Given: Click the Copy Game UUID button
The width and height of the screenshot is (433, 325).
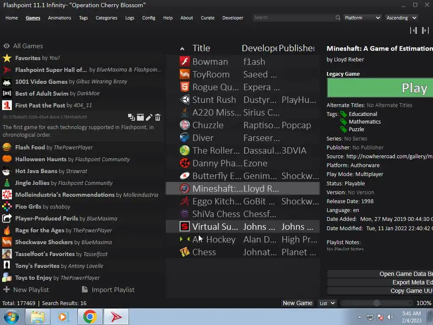Looking at the screenshot, I should (380, 291).
